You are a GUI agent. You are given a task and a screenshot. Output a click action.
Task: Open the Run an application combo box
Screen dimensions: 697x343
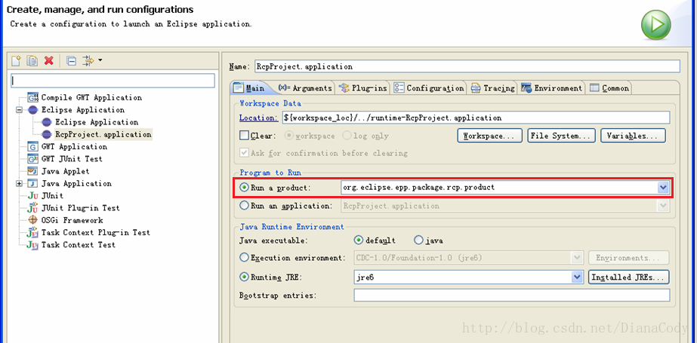tap(663, 206)
